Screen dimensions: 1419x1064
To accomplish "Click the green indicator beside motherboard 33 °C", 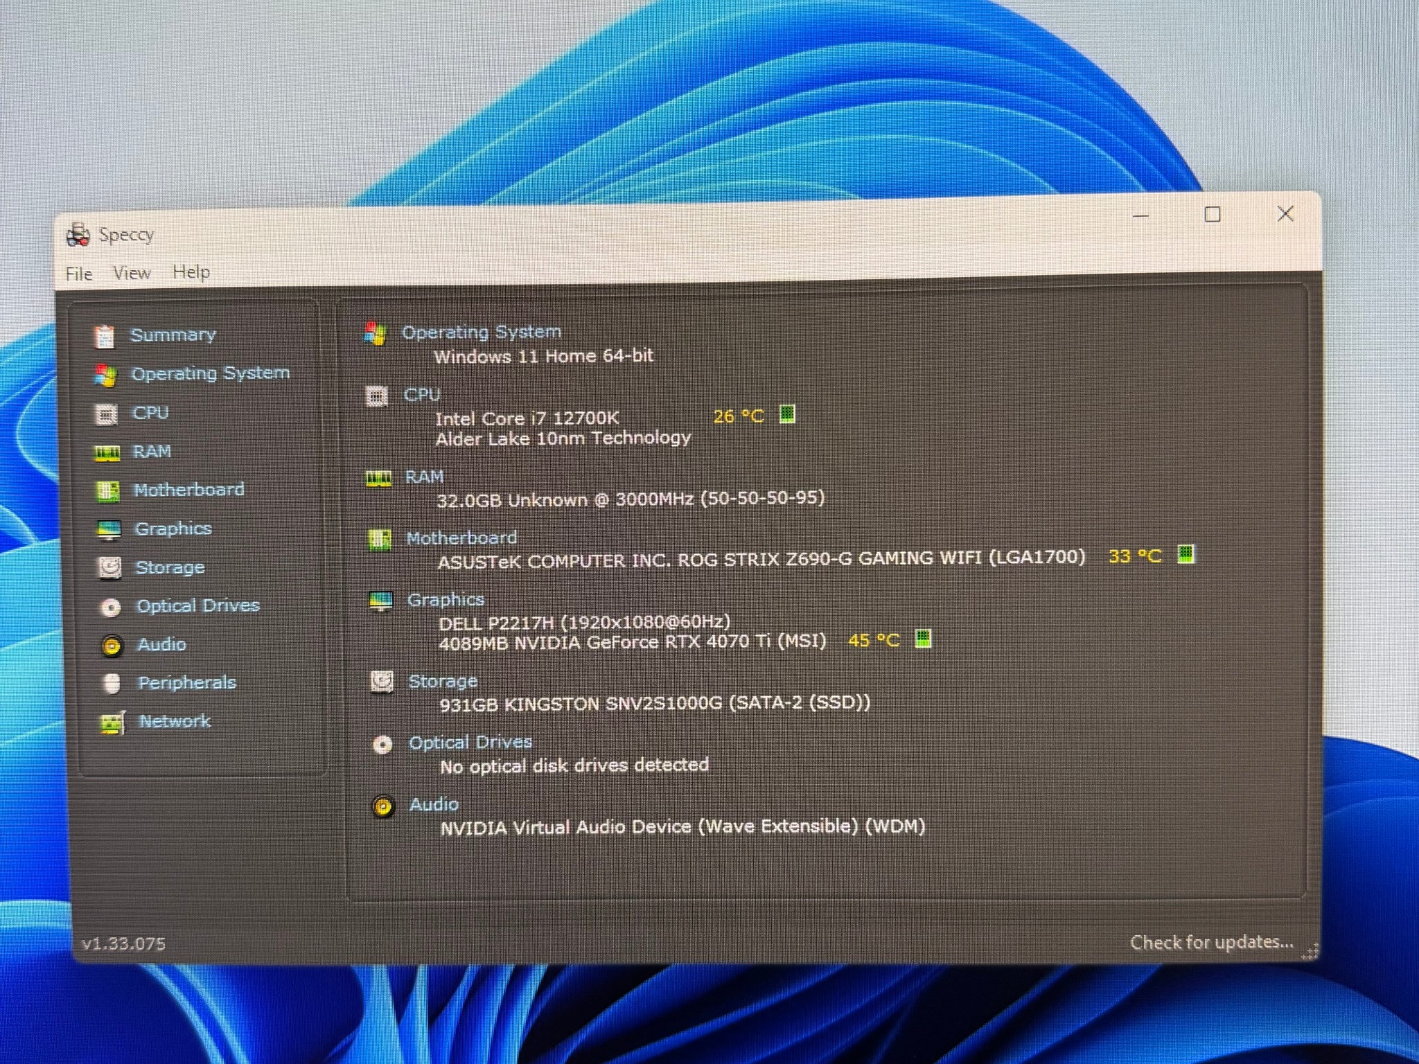I will [1186, 554].
